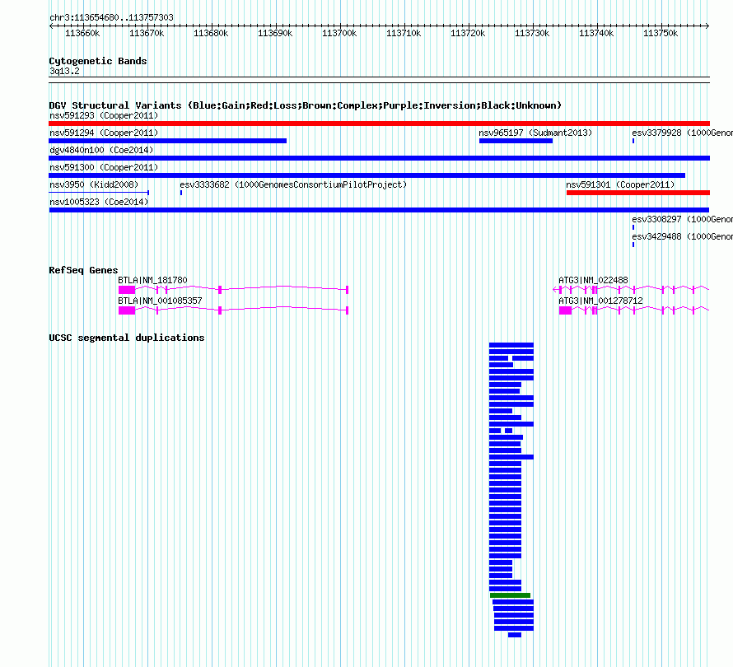
Task: Open the esv3333682 1000GenomesConsortiumPilotProject label
Action: [x=293, y=184]
